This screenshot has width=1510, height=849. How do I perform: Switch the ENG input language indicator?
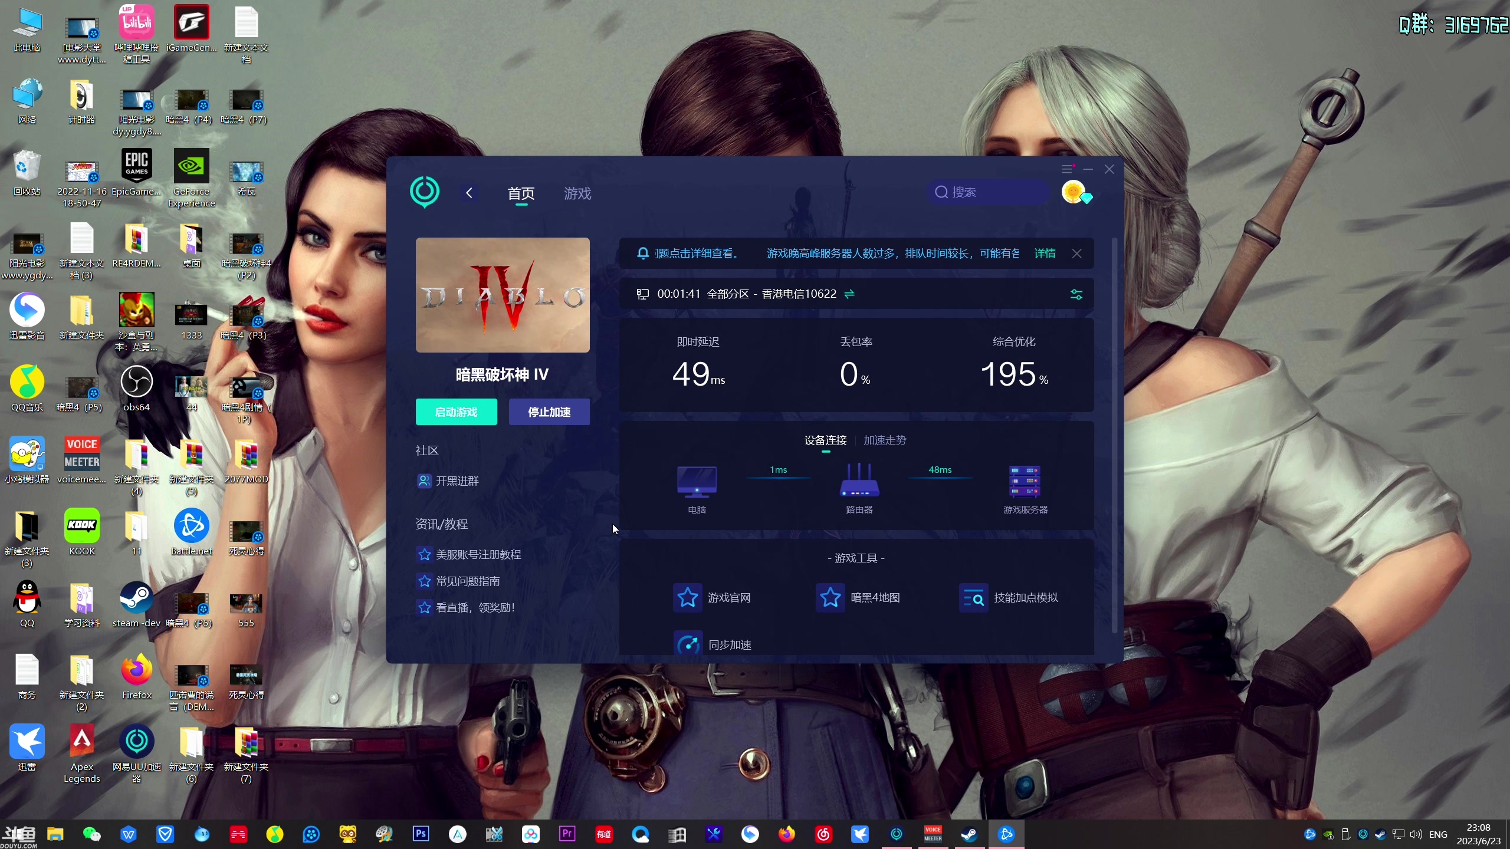click(x=1438, y=834)
